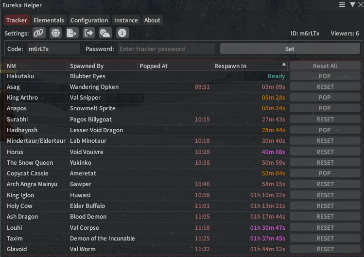Viewport: 364px width, 257px height.
Task: Click the globe icon in Settings
Action: (x=55, y=33)
